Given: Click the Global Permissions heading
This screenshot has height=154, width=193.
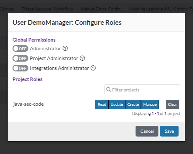Looking at the screenshot, I should pos(34,40).
